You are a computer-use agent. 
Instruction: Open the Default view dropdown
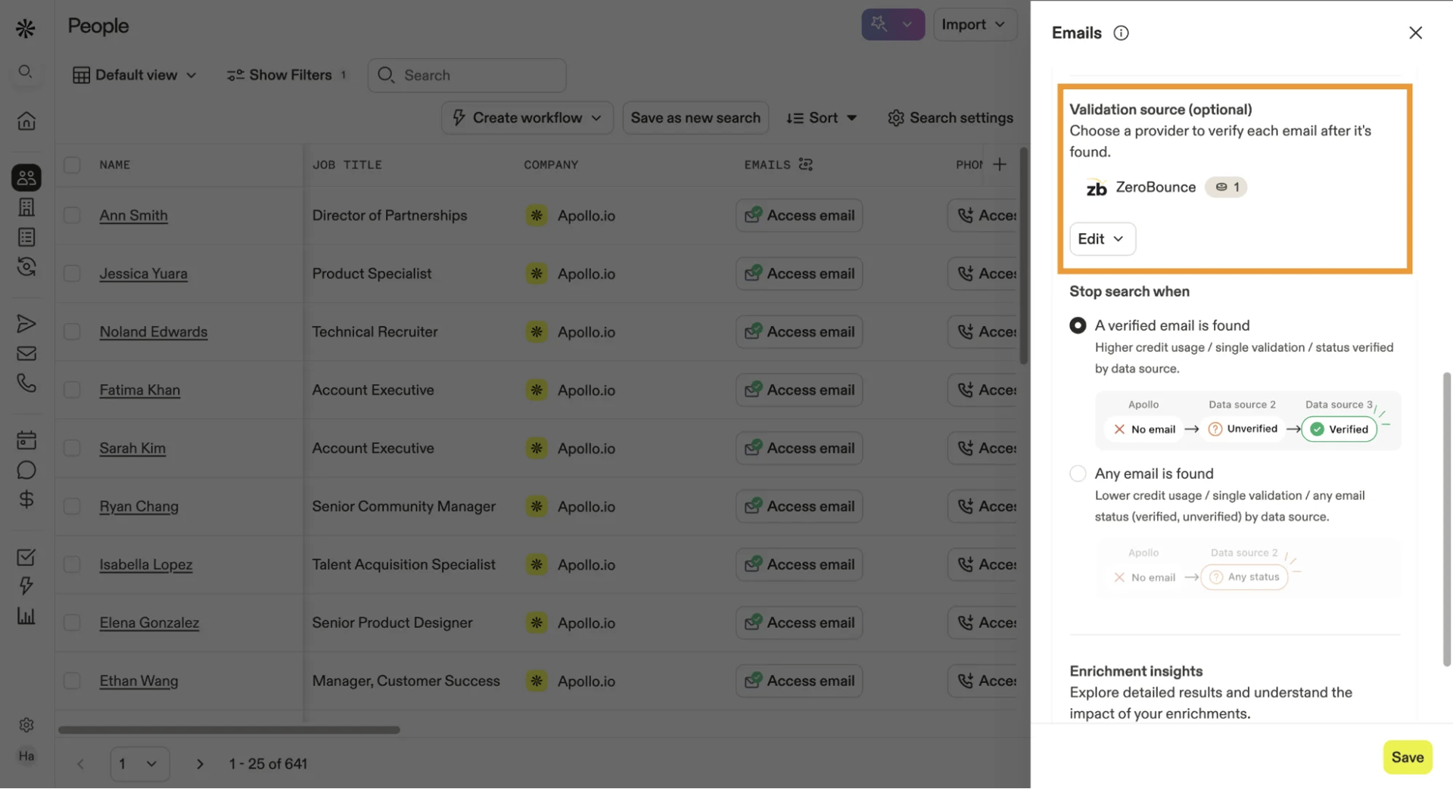[135, 75]
